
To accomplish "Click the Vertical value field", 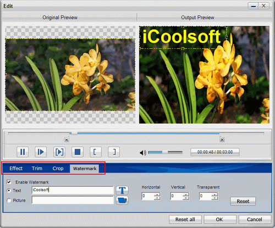I will click(x=177, y=196).
